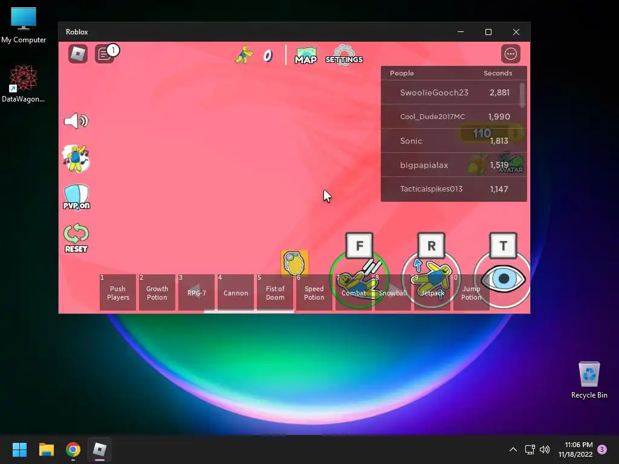The height and width of the screenshot is (464, 619).
Task: Select player SwoolieGooch23 in leaderboard
Action: 454,92
